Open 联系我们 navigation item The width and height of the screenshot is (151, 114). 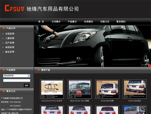pos(121,21)
